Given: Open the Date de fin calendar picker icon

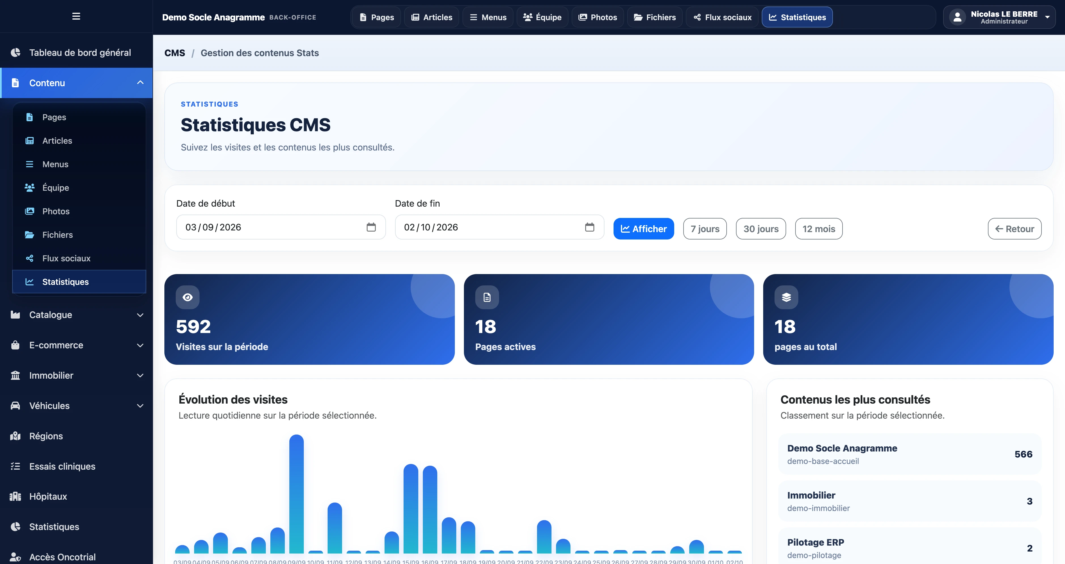Looking at the screenshot, I should tap(589, 227).
